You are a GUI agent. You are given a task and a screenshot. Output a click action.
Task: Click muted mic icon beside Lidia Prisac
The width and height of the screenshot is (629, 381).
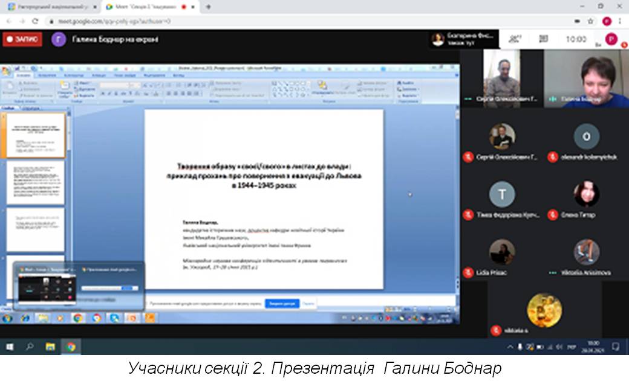pos(468,272)
